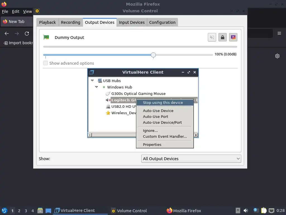The width and height of the screenshot is (286, 215).
Task: Collapse the Windows Hub tree node
Action: pyautogui.click(x=96, y=87)
